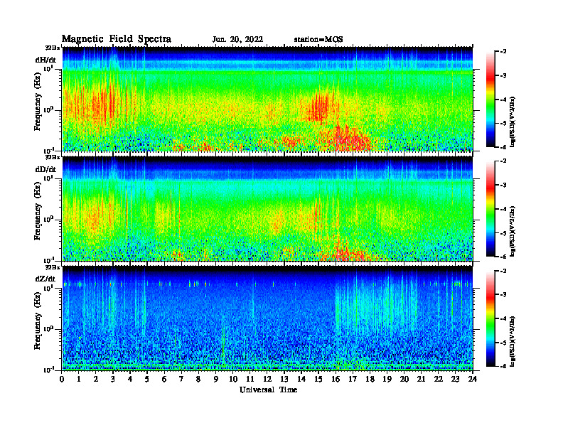Image resolution: width=563 pixels, height=435 pixels.
Task: Select the date "Jun. 20, 2022"
Action: coord(237,40)
